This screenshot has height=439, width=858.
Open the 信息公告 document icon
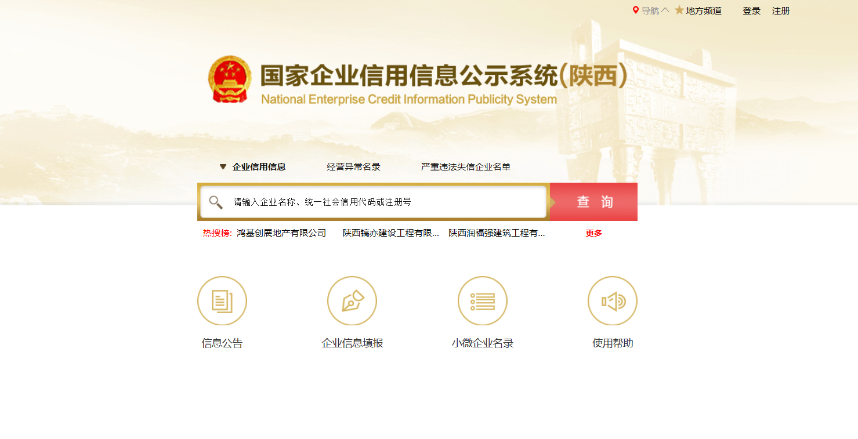coord(222,301)
